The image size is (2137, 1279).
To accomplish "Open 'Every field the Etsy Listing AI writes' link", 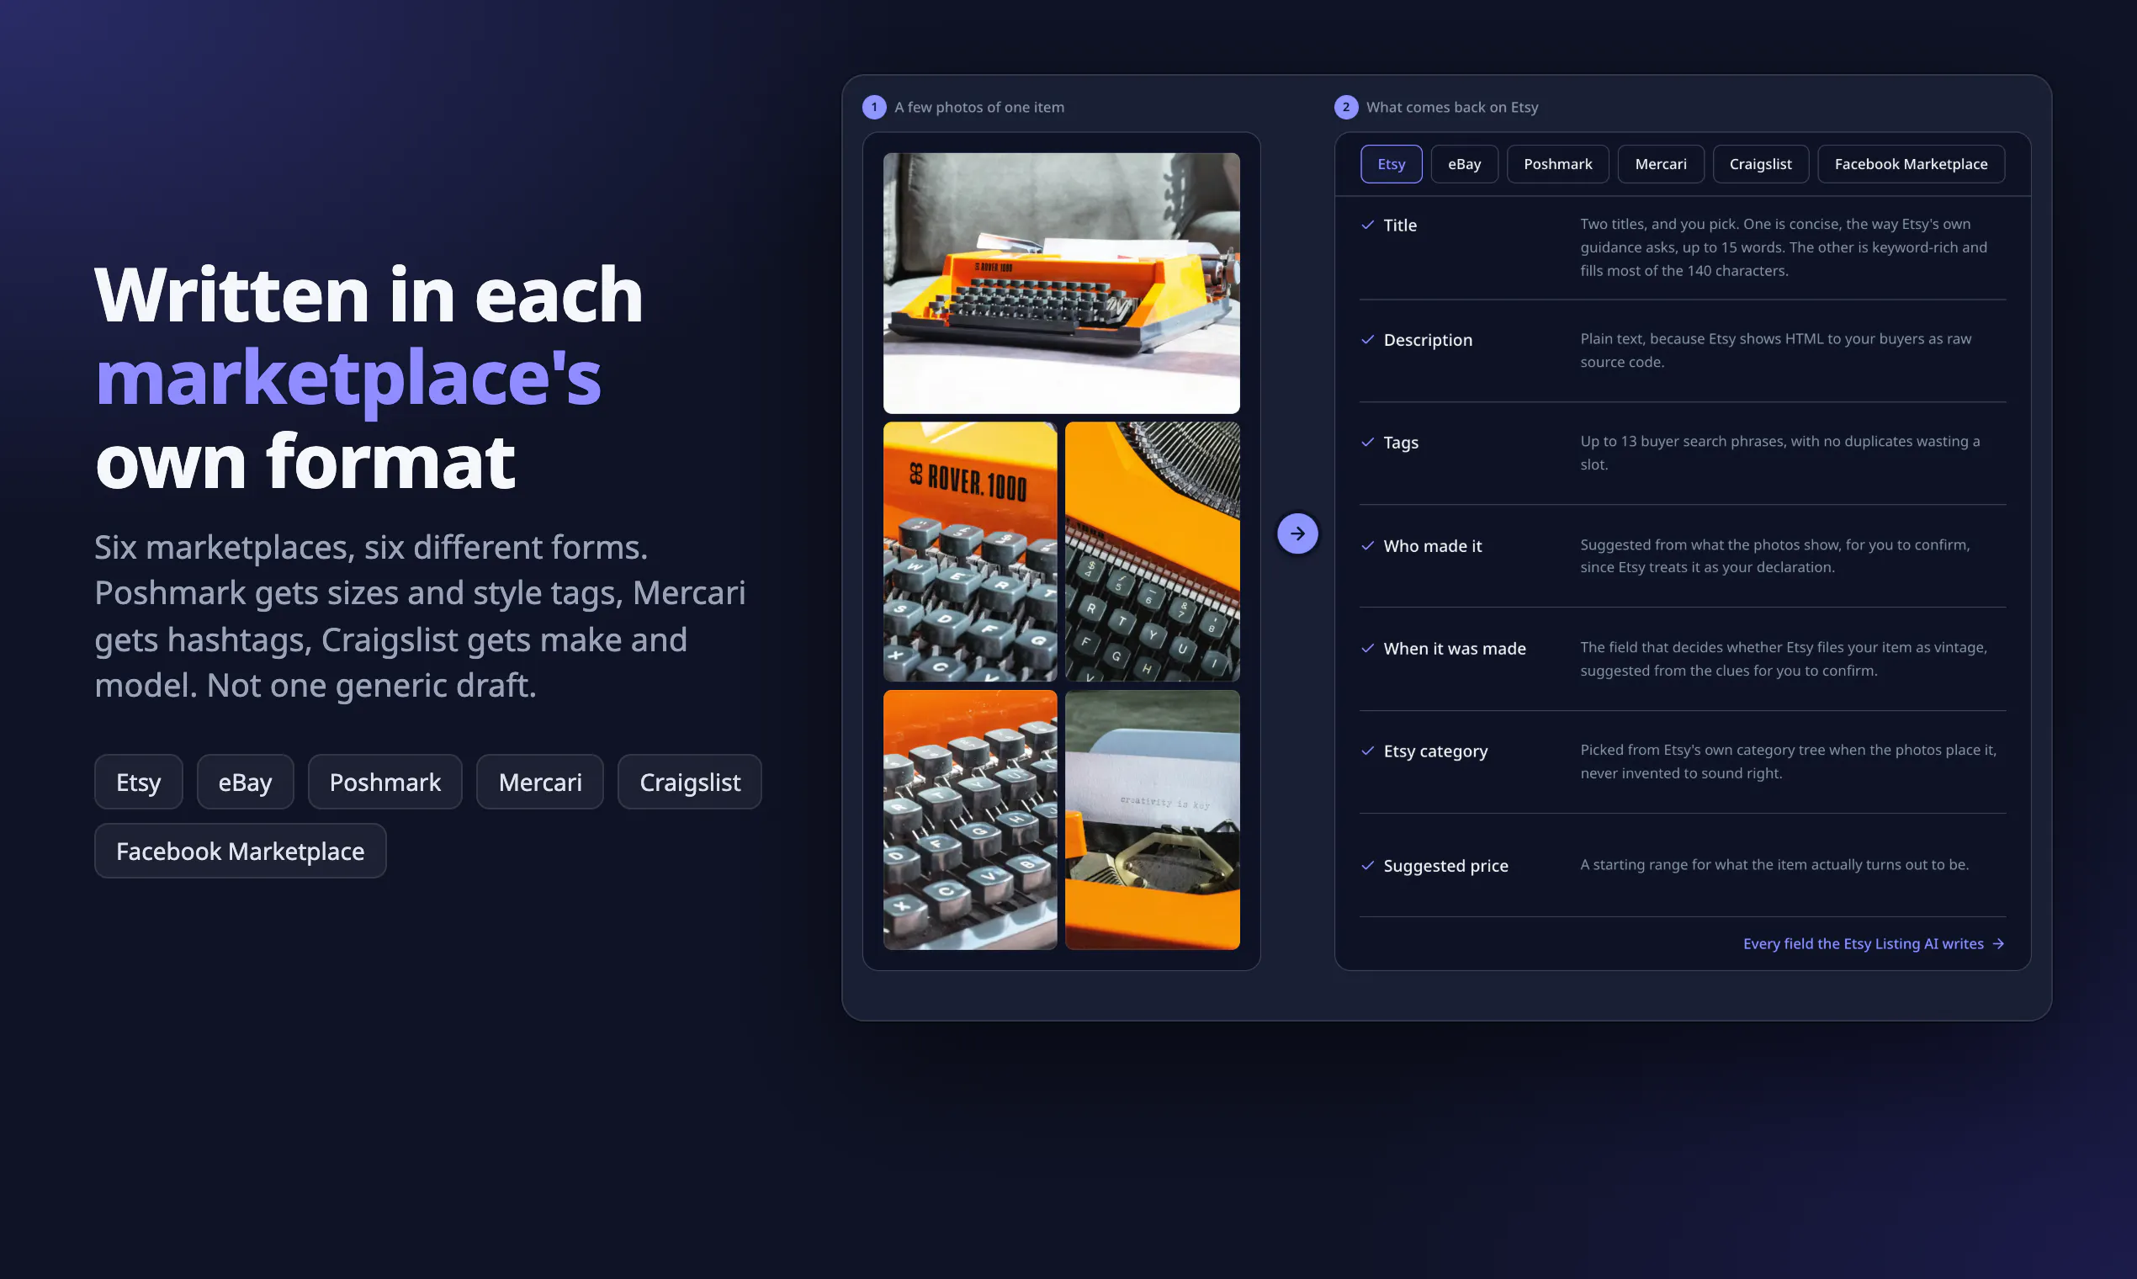I will click(x=1874, y=944).
